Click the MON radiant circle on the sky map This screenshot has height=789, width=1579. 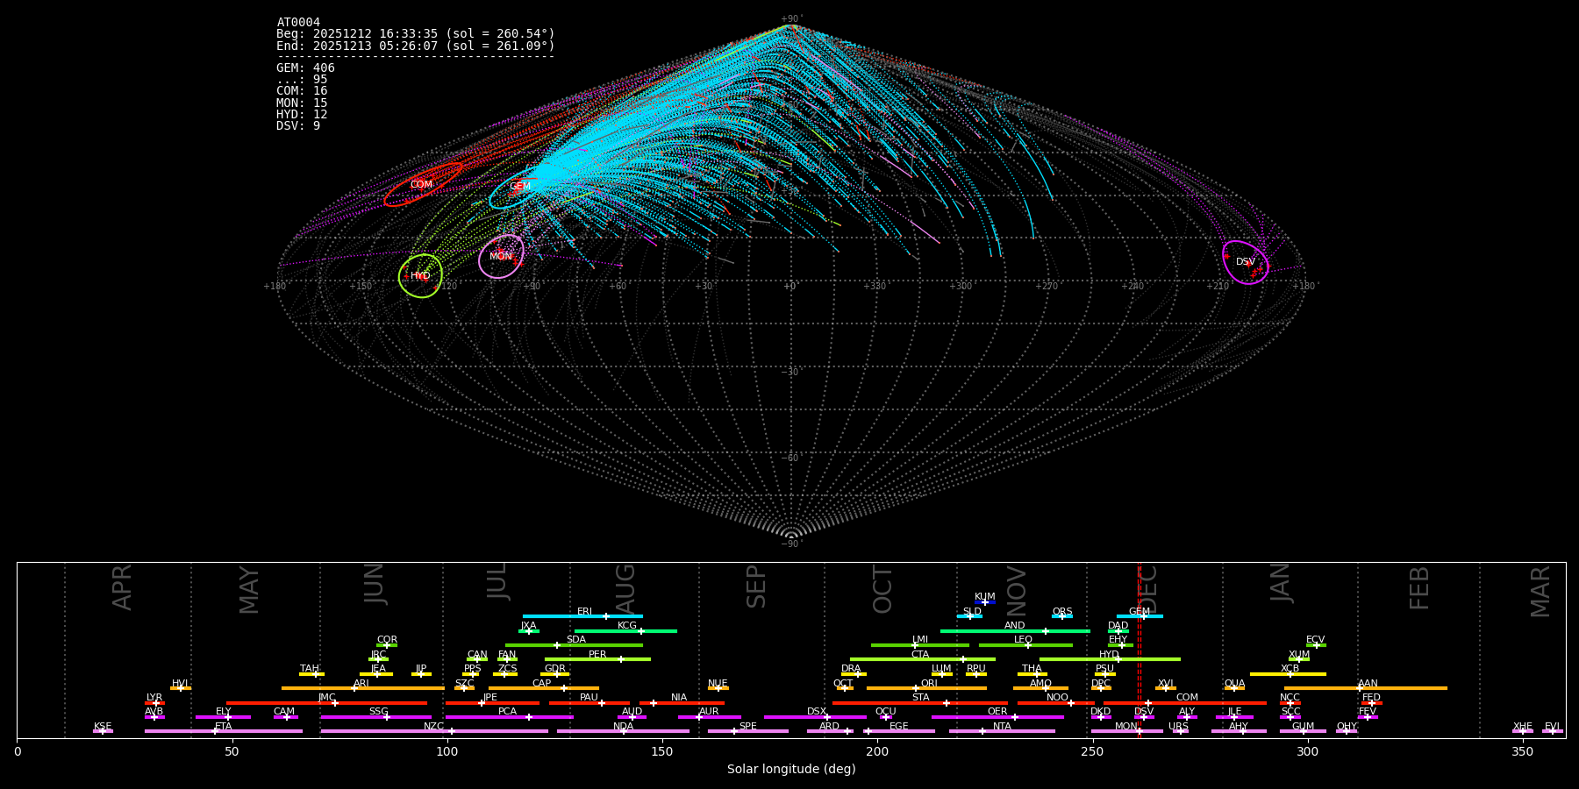click(501, 256)
